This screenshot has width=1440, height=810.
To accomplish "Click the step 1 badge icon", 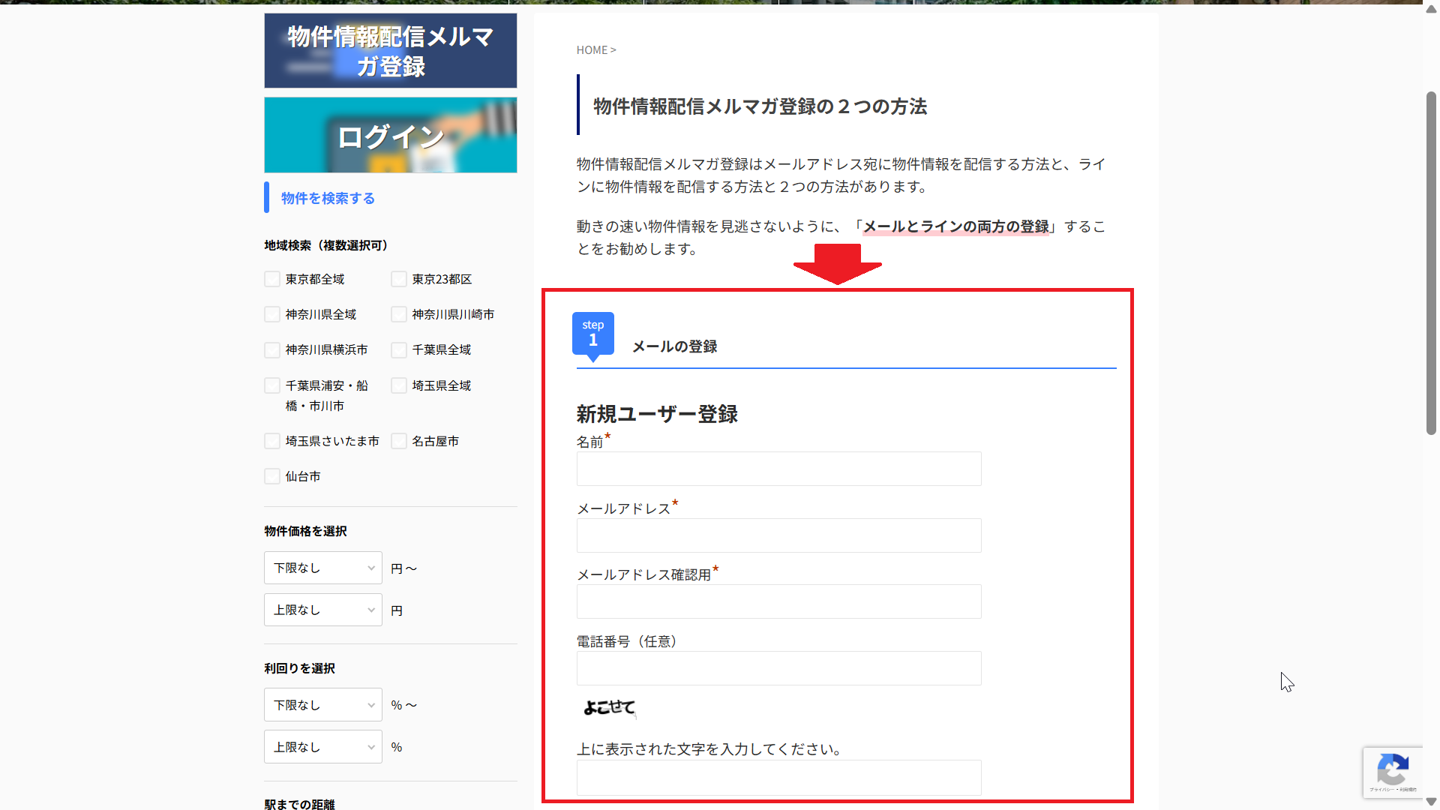I will pyautogui.click(x=592, y=334).
